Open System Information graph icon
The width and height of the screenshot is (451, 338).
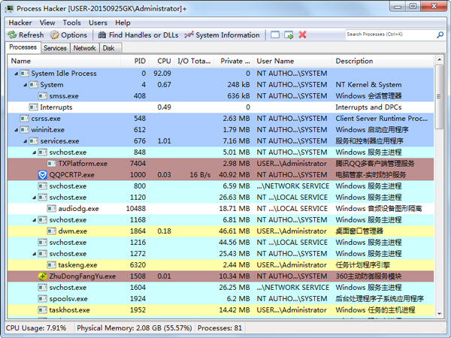pos(189,35)
